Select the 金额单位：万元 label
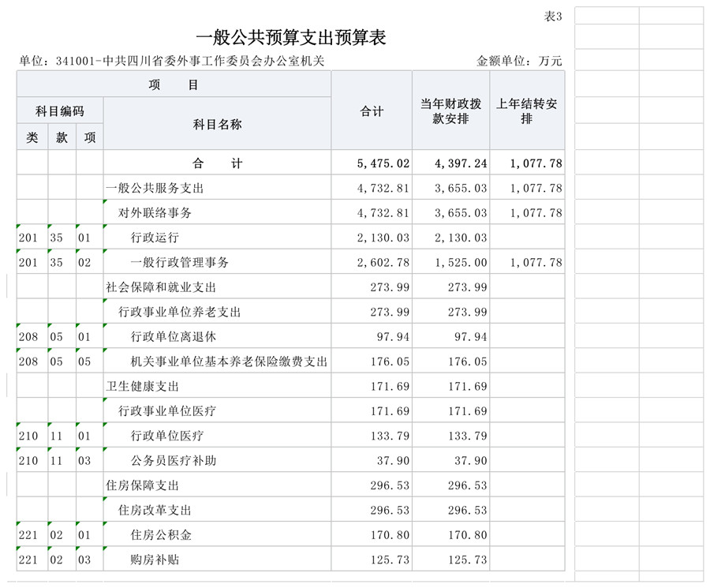 (x=519, y=61)
